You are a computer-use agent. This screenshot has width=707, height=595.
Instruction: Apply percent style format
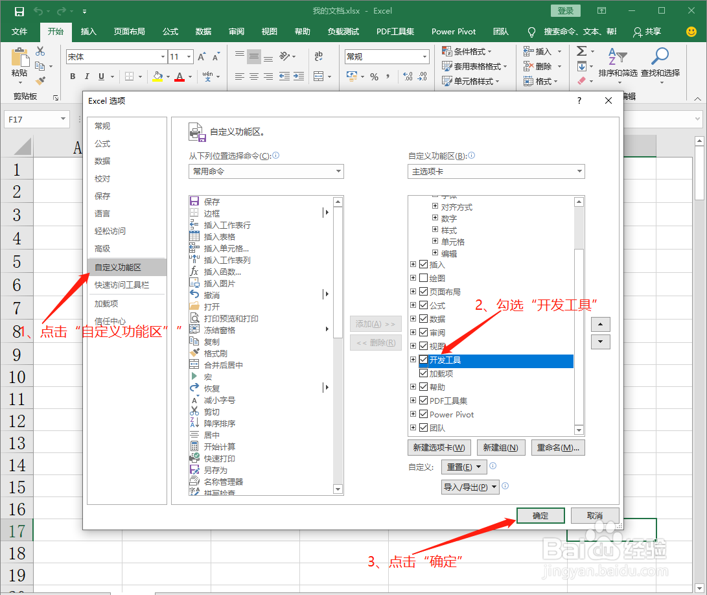pos(375,76)
